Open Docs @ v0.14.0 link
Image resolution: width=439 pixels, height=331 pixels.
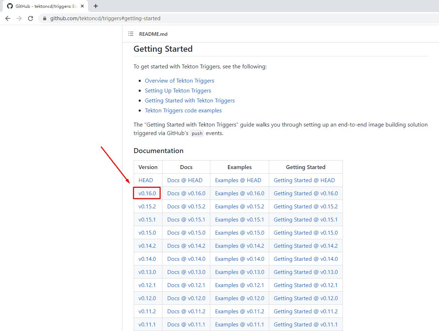[x=186, y=259]
